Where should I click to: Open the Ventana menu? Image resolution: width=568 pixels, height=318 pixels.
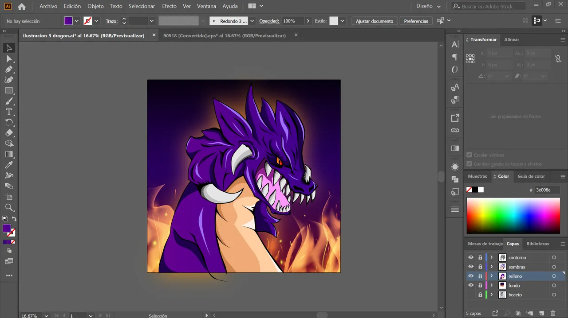click(206, 6)
